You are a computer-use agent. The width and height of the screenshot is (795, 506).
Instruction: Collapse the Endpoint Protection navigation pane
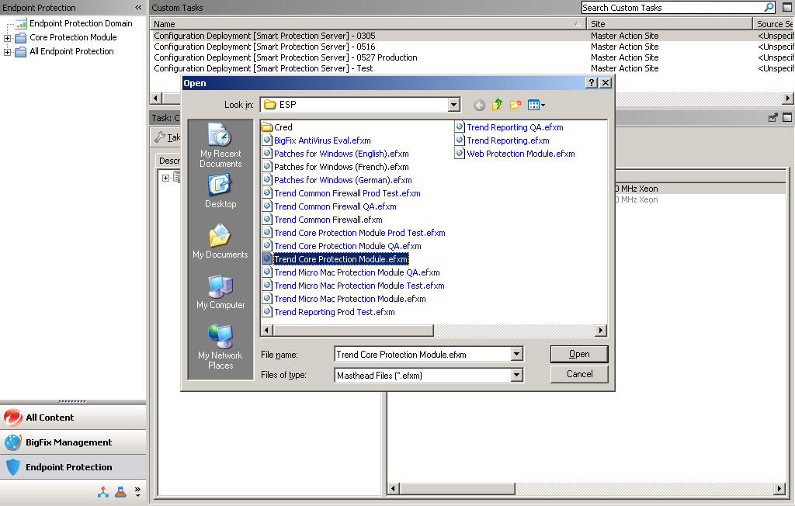point(138,8)
